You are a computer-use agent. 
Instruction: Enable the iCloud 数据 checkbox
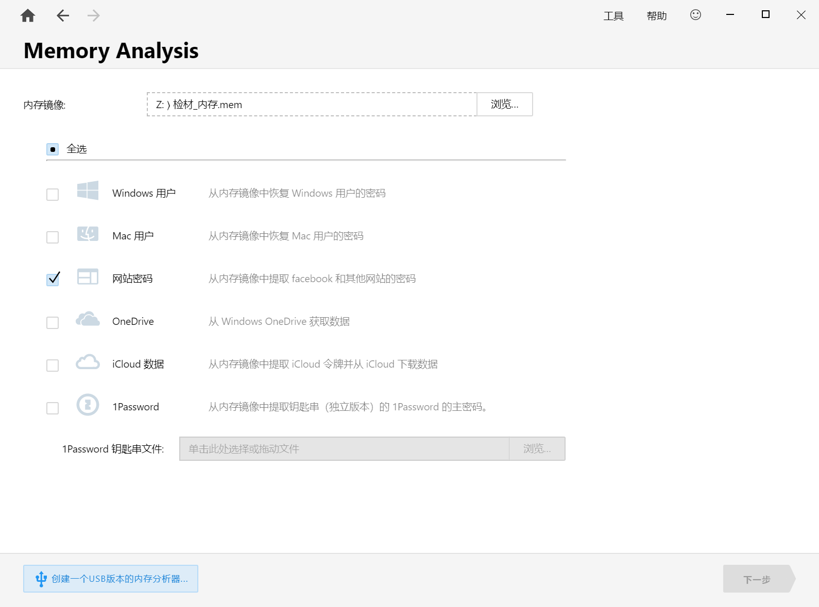(53, 366)
